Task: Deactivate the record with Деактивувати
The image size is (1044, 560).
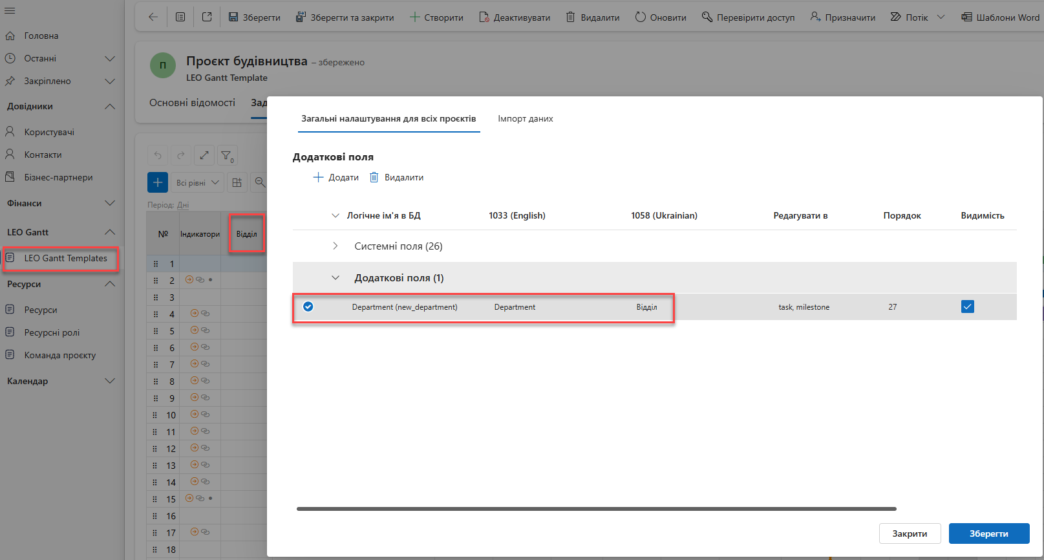Action: click(515, 17)
